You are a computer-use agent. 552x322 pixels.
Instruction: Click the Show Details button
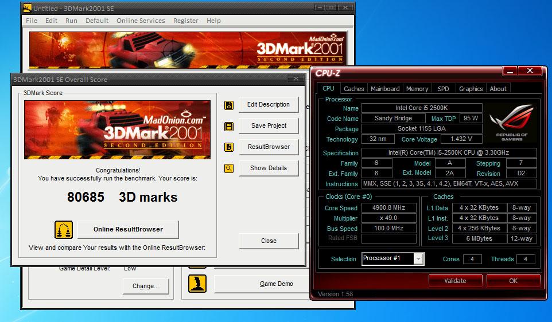269,168
